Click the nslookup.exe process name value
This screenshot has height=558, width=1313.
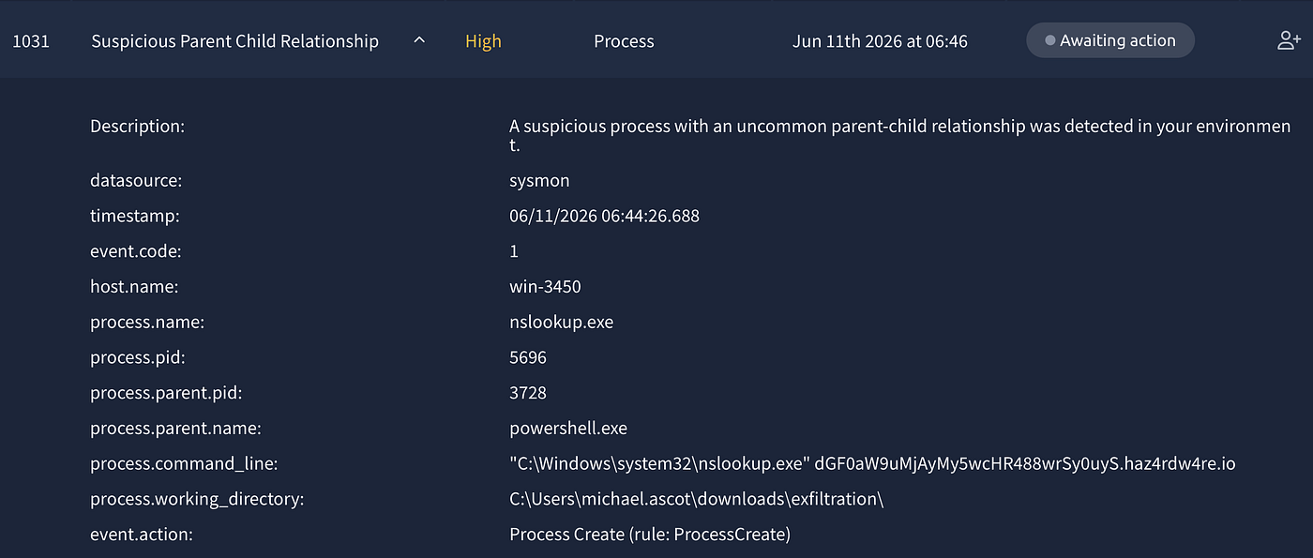coord(561,323)
